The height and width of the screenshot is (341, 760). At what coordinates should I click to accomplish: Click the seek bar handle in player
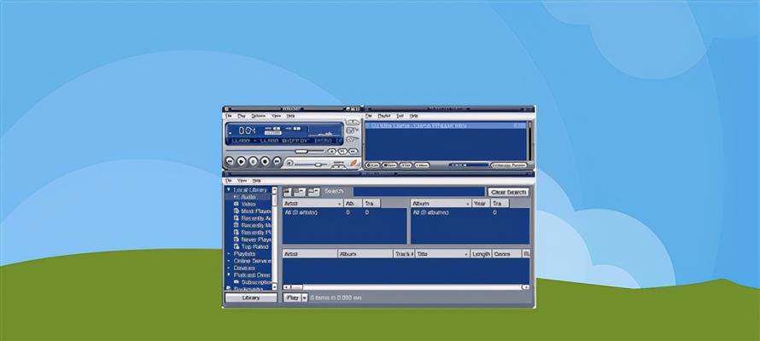(x=301, y=152)
